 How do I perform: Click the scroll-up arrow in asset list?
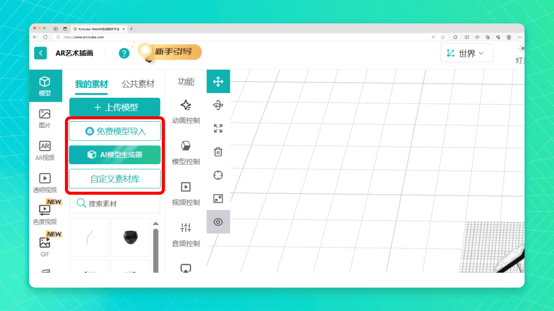coord(156,223)
